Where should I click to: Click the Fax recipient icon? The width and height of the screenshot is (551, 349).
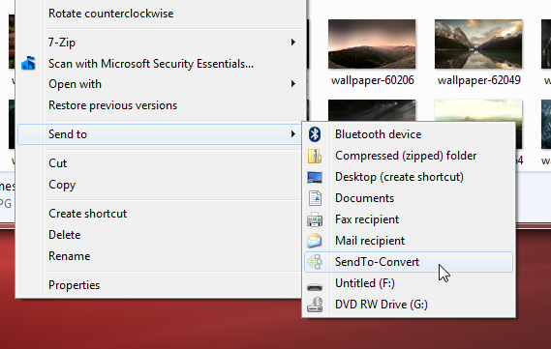(315, 219)
